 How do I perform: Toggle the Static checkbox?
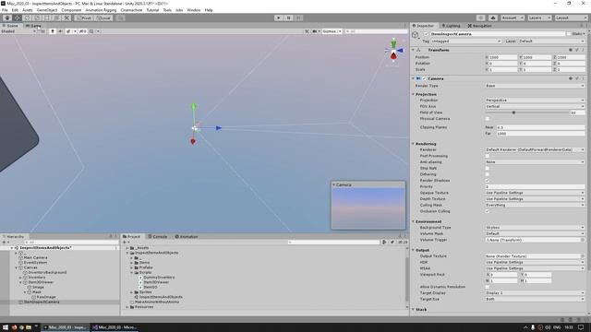[x=569, y=34]
